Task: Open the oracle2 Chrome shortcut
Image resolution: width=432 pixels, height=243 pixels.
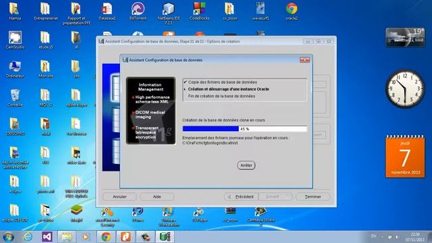Action: click(292, 11)
